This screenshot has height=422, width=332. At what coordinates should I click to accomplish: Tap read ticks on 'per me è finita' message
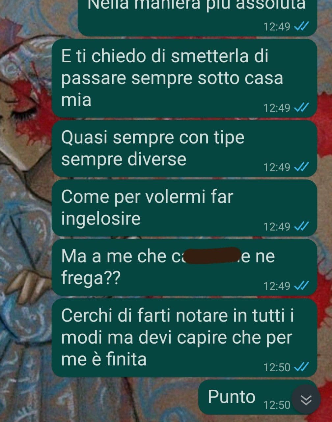pyautogui.click(x=301, y=367)
